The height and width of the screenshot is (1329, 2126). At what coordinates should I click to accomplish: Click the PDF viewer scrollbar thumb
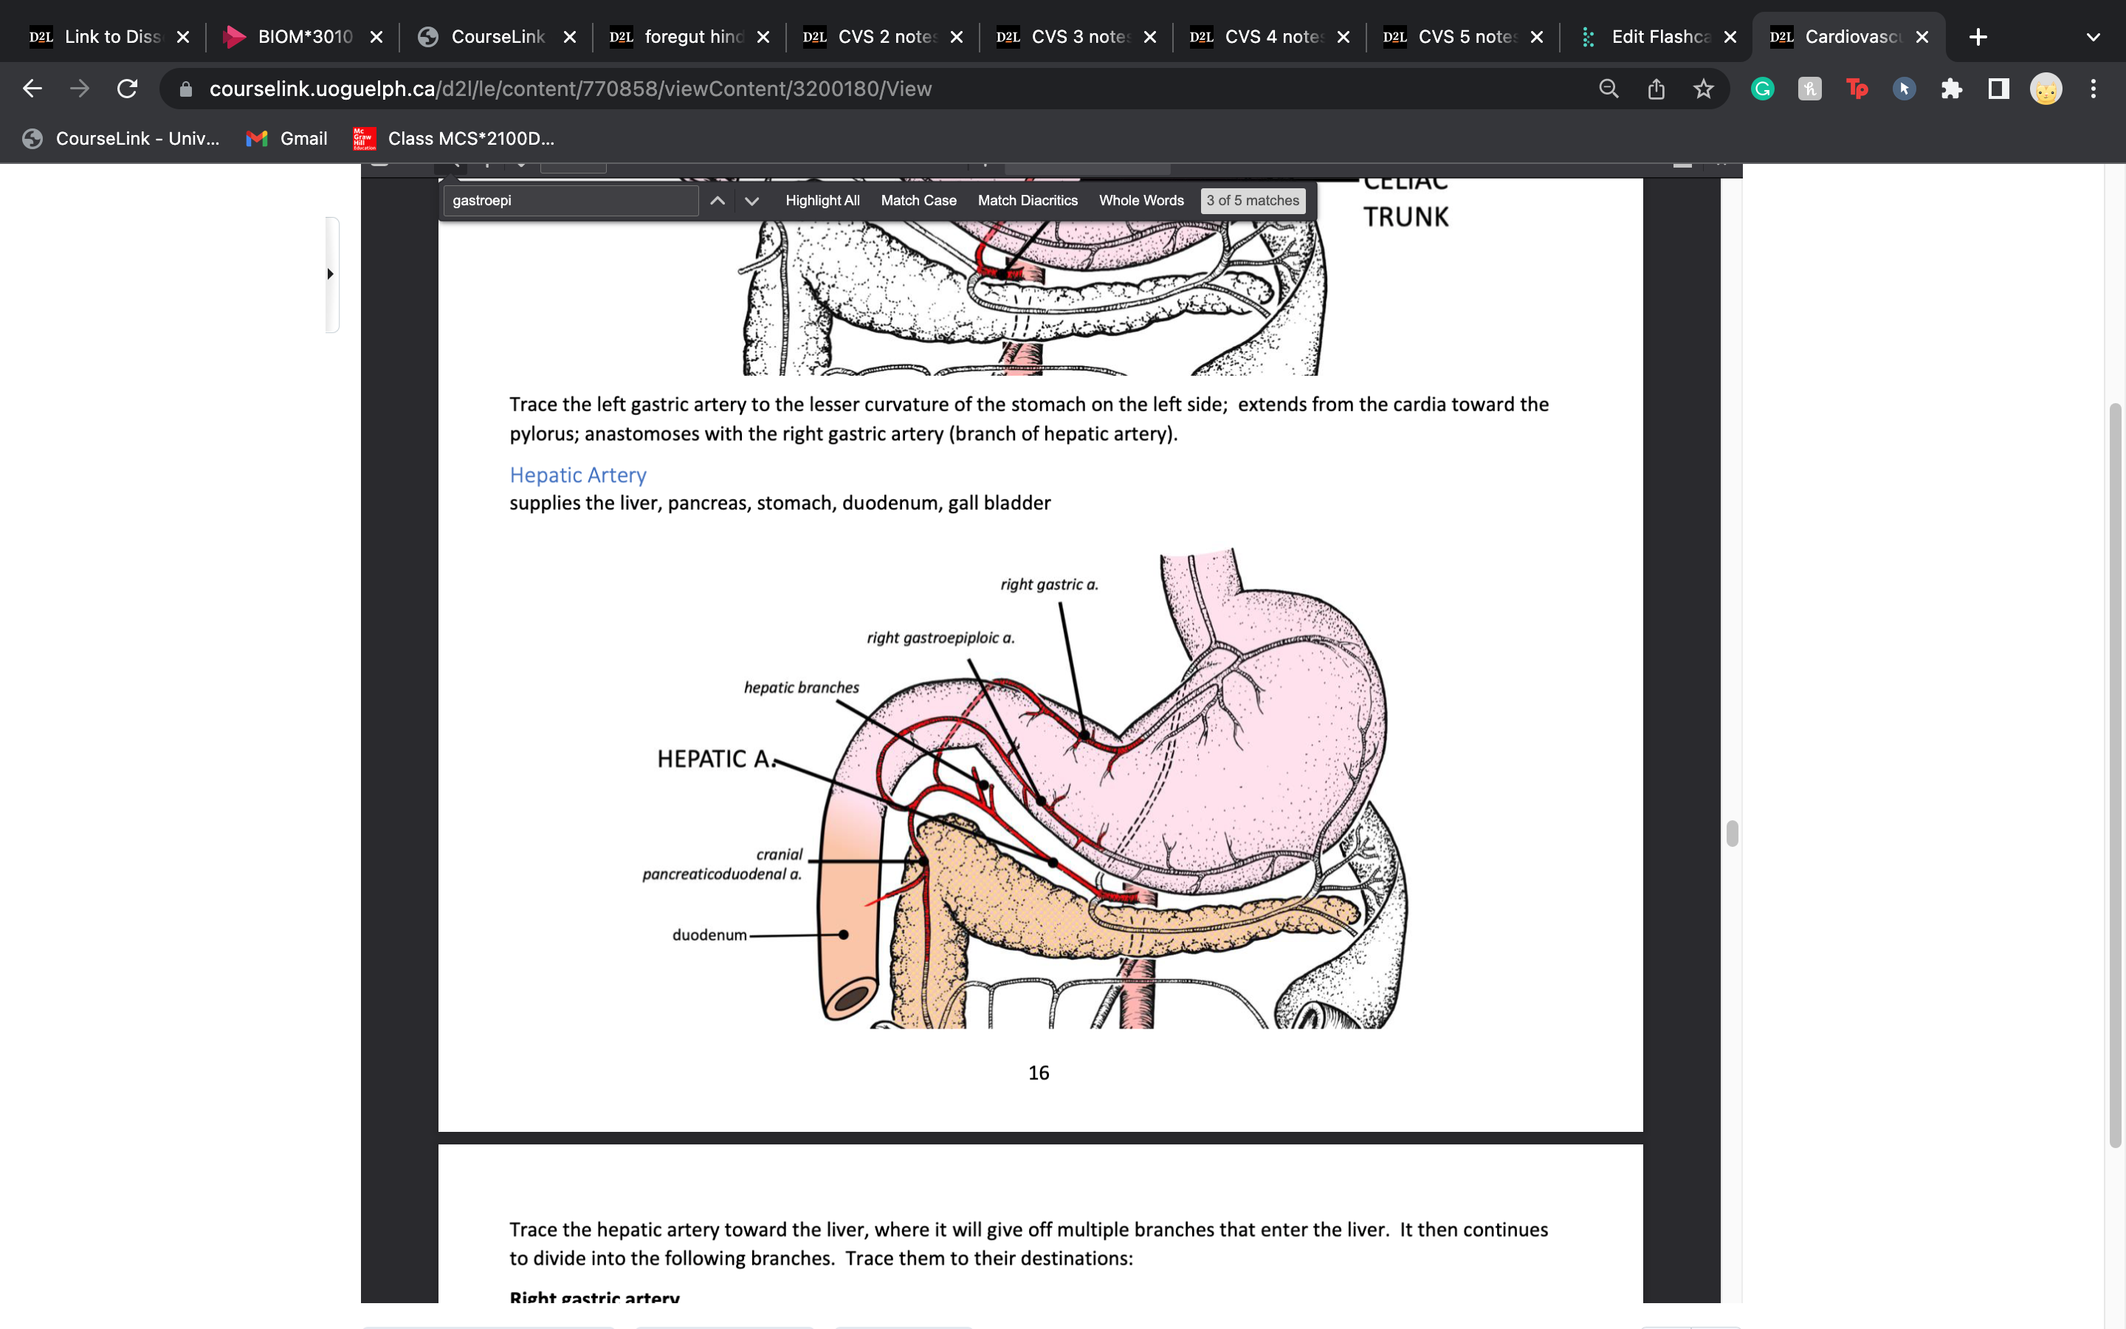[1732, 834]
